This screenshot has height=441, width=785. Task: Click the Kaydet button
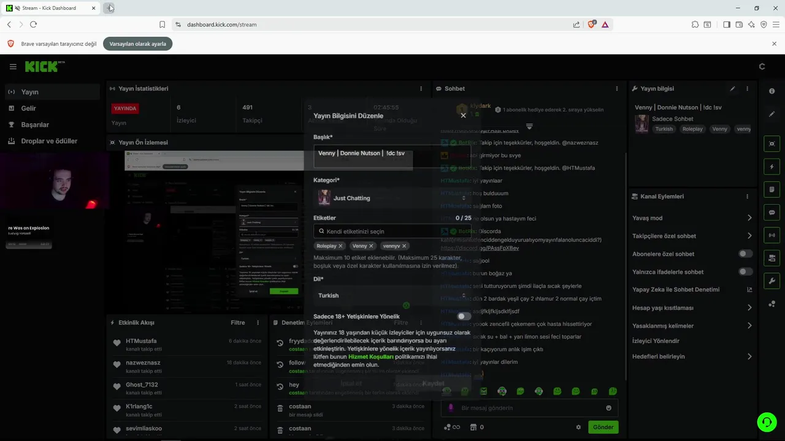point(433,384)
